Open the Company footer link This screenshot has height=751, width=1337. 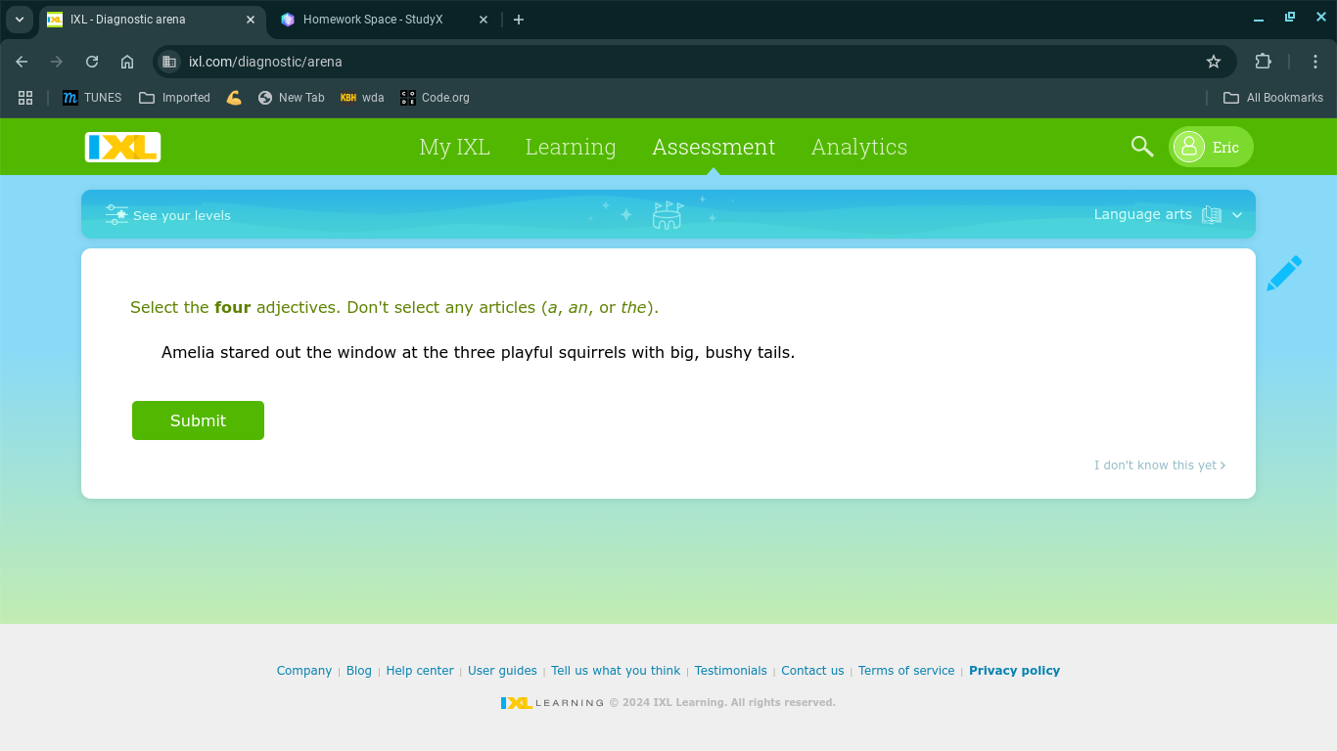304,671
